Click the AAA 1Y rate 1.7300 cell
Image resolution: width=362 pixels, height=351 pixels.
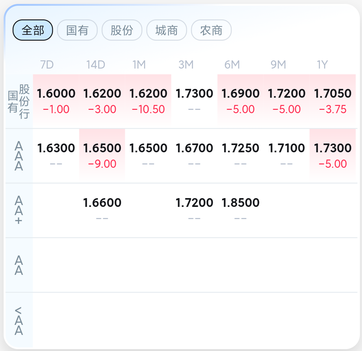click(x=333, y=156)
